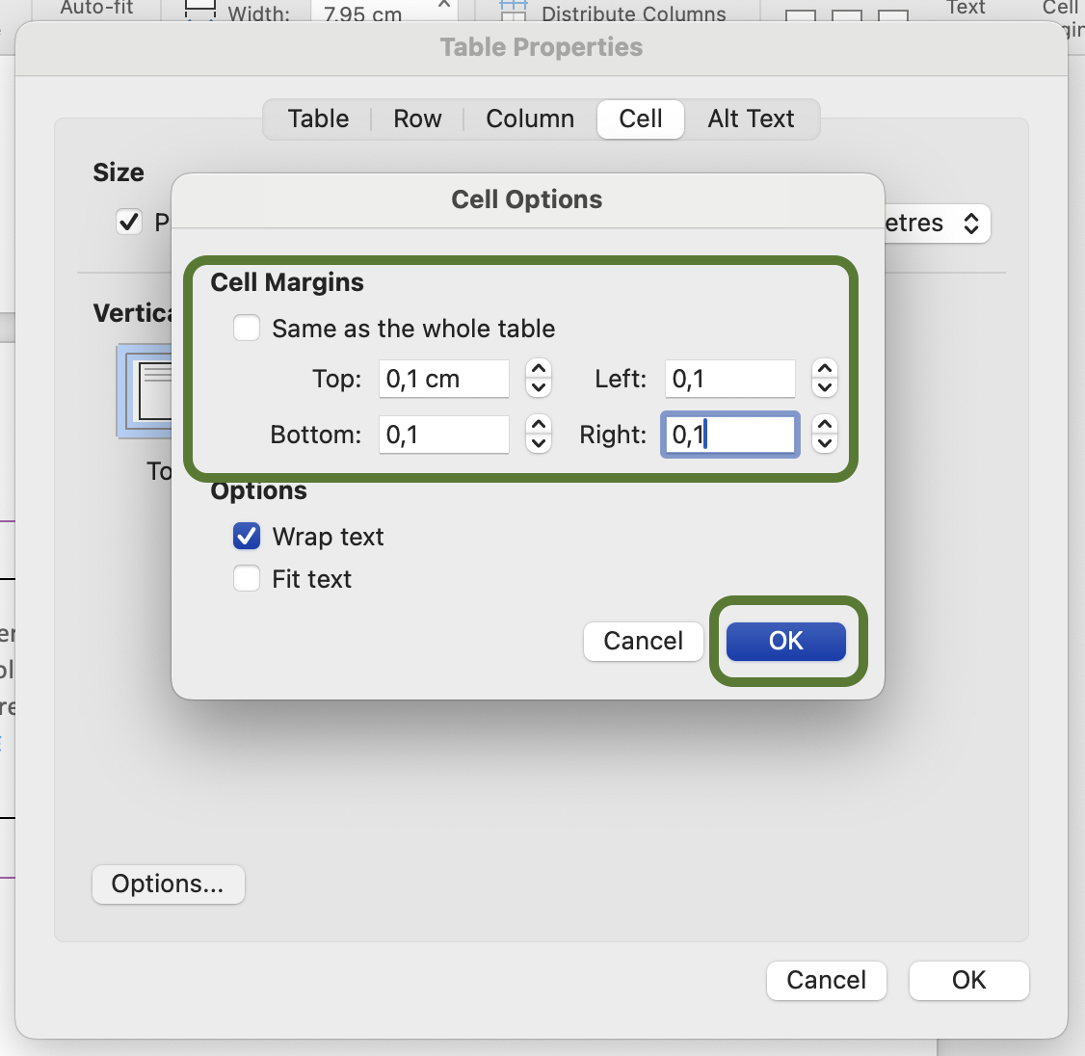Adjust the Left margin stepper arrows
Viewport: 1085px width, 1056px height.
click(825, 378)
